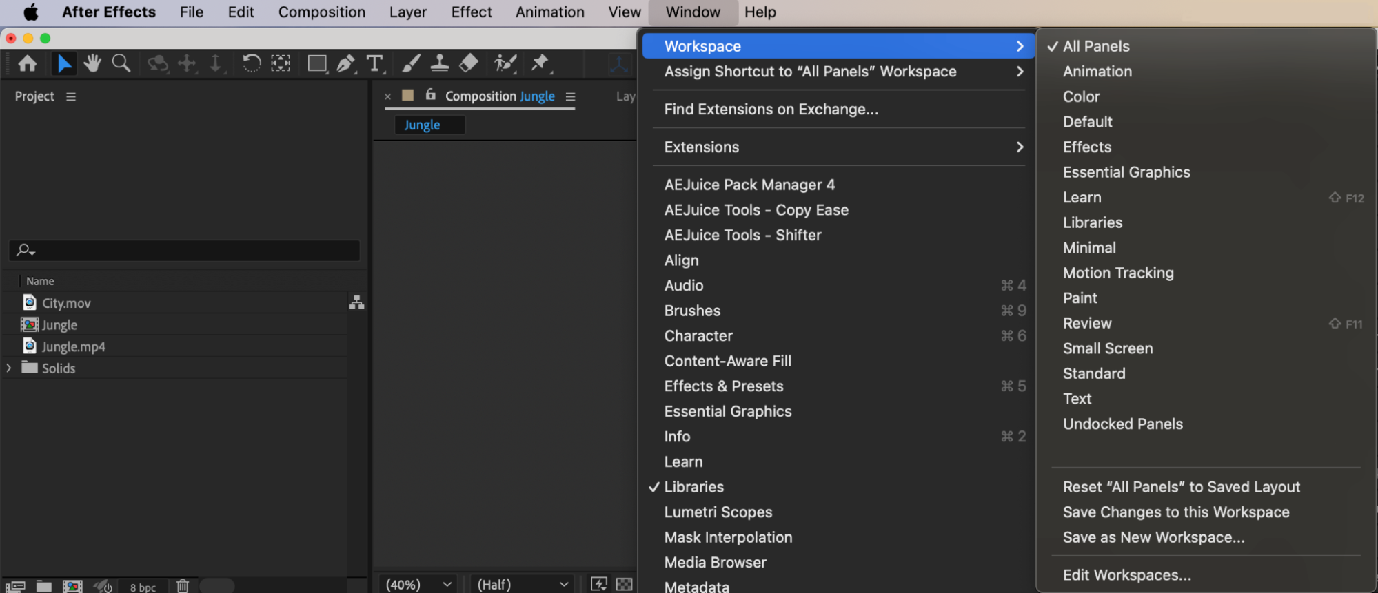Expand the Solids folder
Screen dimensions: 1378x593
[9, 368]
